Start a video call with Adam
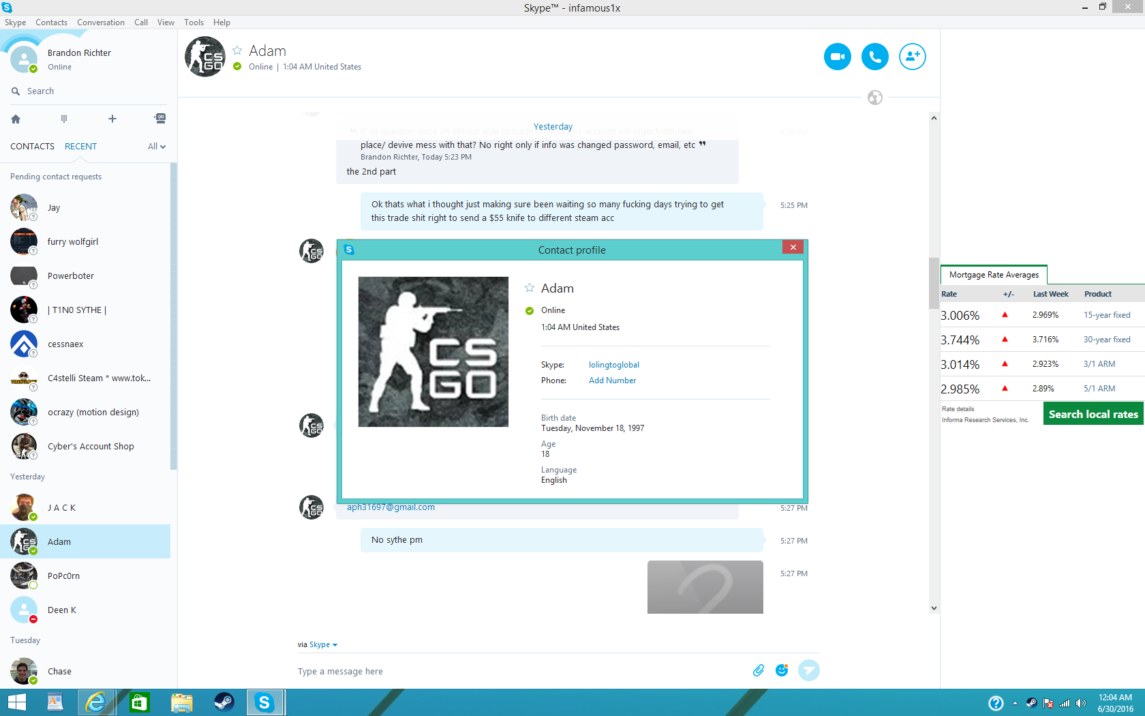 (837, 57)
